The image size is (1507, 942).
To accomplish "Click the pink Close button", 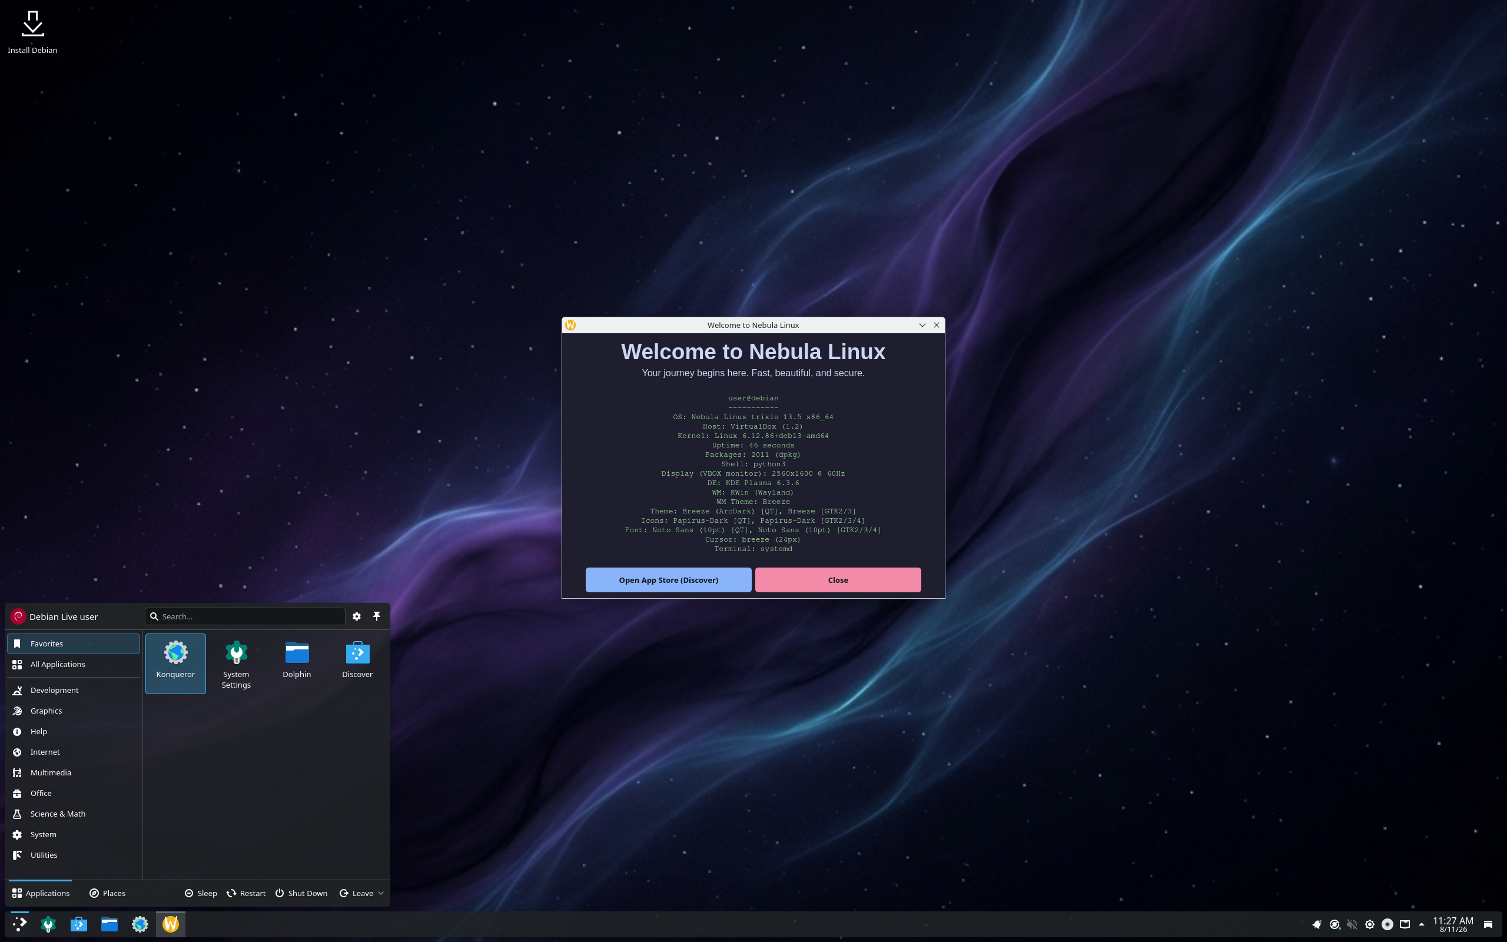I will (838, 580).
